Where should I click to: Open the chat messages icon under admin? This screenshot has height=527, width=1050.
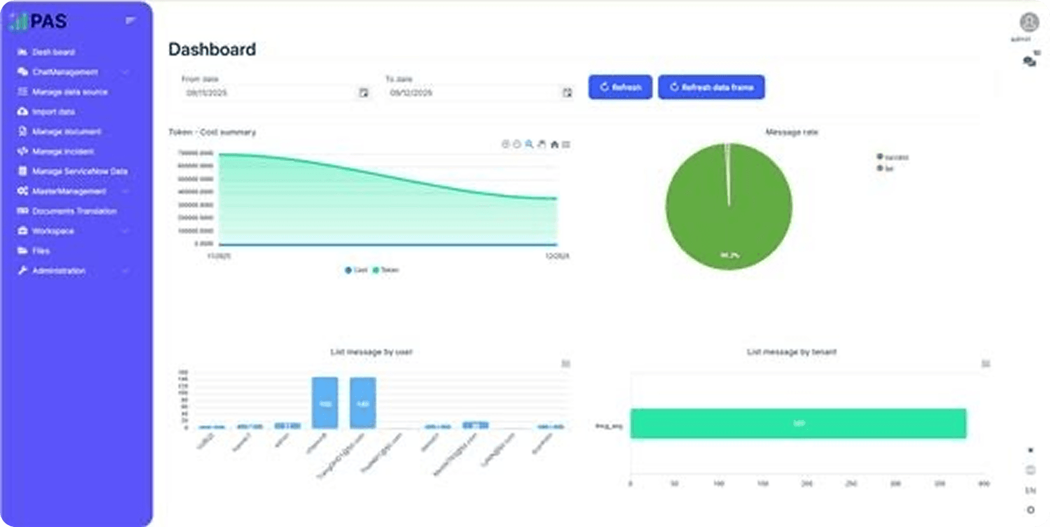click(1030, 61)
